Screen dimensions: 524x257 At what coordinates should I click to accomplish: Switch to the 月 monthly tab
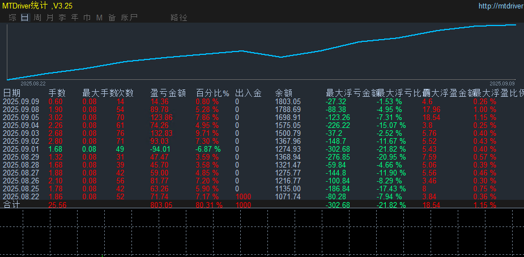[x=50, y=18]
